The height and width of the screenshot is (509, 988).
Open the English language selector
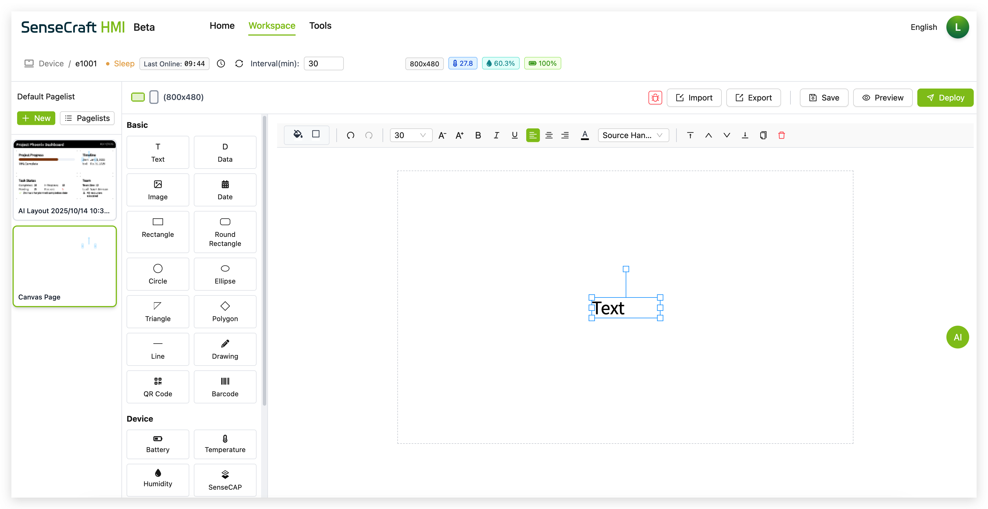pos(924,27)
